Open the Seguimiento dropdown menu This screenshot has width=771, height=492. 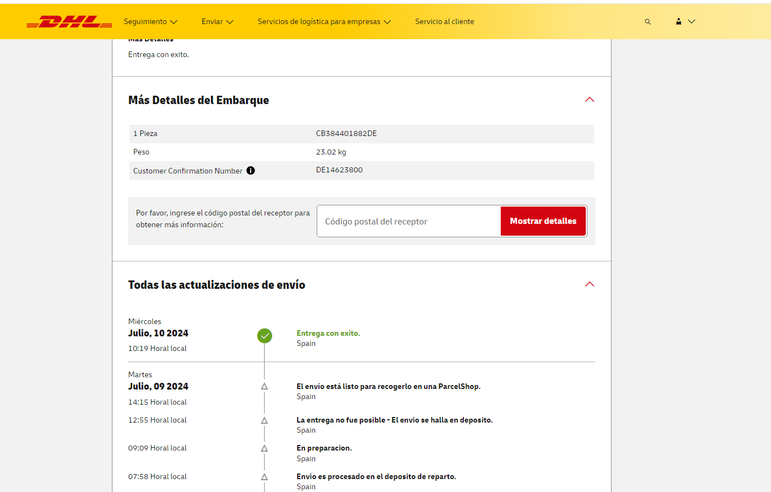[151, 22]
